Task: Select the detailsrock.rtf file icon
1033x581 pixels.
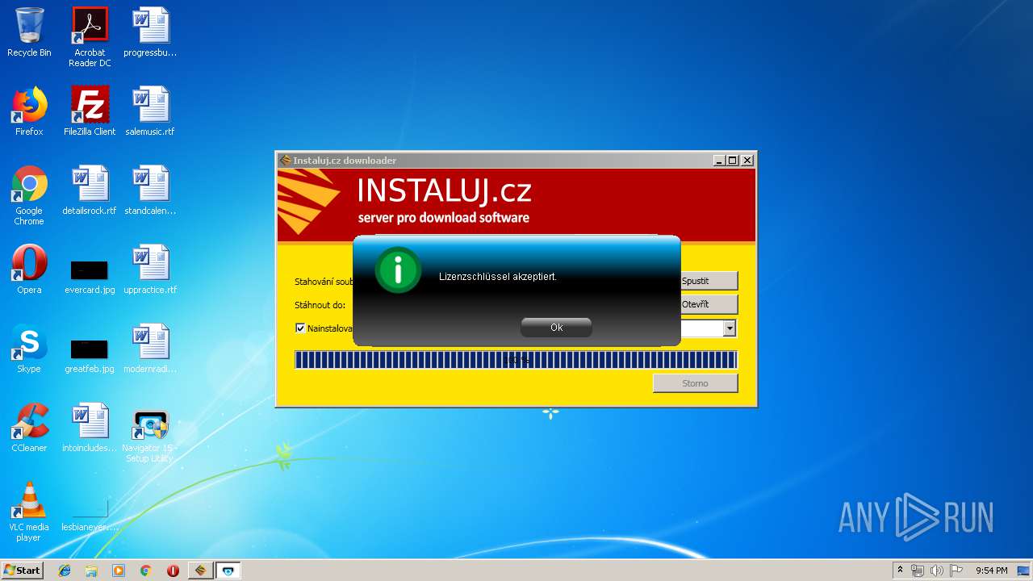Action: 90,191
